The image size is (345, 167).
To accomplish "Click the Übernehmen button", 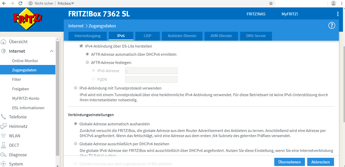I will [289, 162].
